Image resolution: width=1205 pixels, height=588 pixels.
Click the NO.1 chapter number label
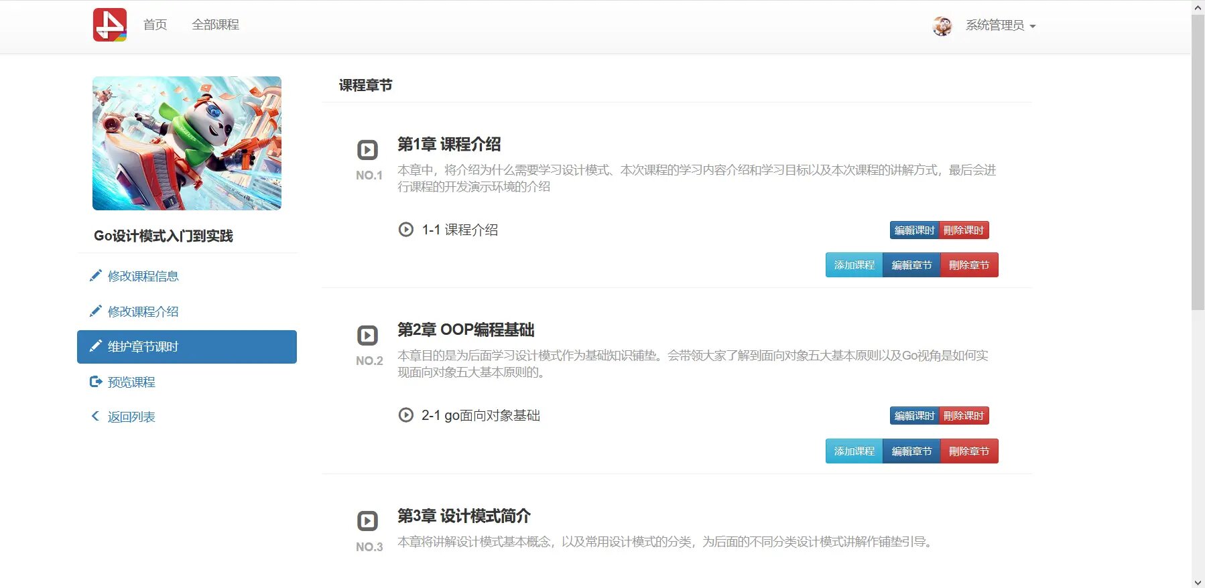(x=369, y=175)
